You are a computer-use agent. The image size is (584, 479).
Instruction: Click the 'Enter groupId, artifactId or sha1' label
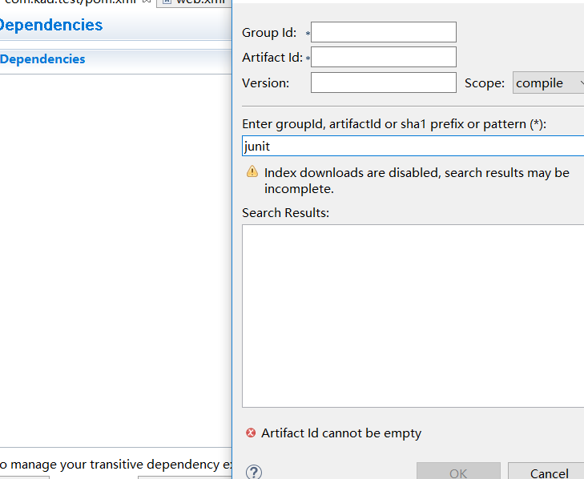(394, 124)
